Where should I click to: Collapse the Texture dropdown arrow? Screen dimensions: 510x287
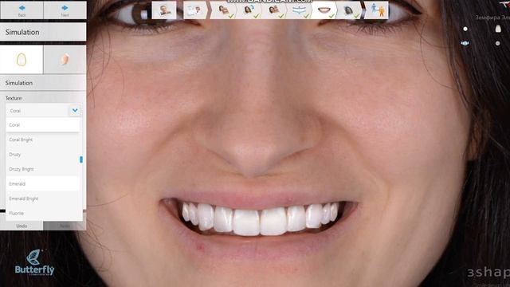pos(75,110)
